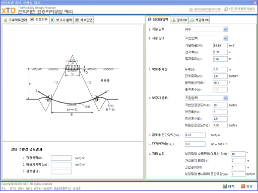Click the 접지폭(b) input field
This screenshot has height=193, width=258.
[x=220, y=52]
